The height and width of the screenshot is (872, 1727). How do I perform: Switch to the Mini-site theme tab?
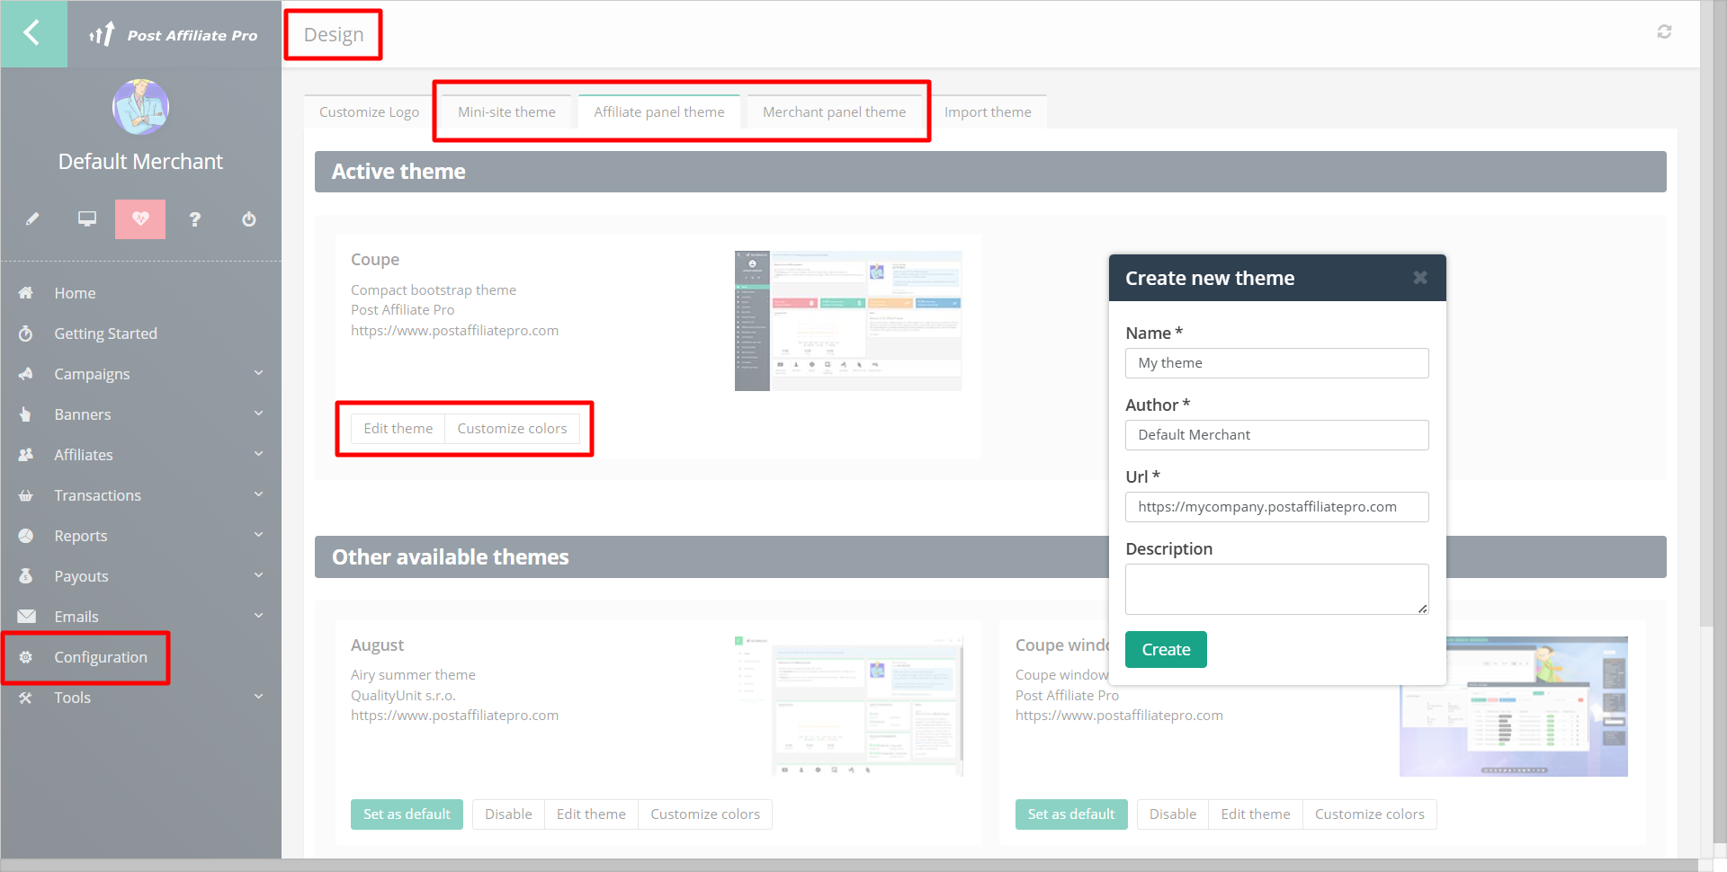[x=506, y=112]
